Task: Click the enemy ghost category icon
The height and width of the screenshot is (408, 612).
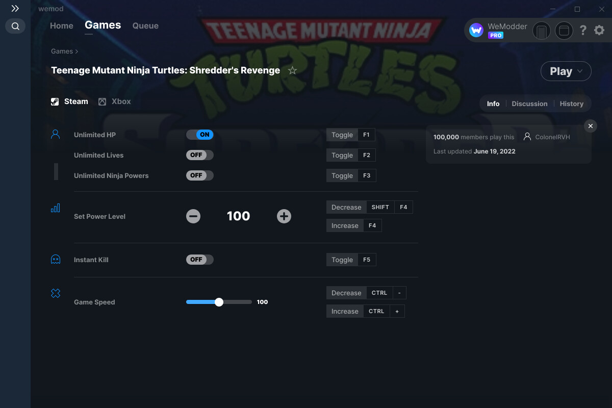Action: pyautogui.click(x=56, y=259)
